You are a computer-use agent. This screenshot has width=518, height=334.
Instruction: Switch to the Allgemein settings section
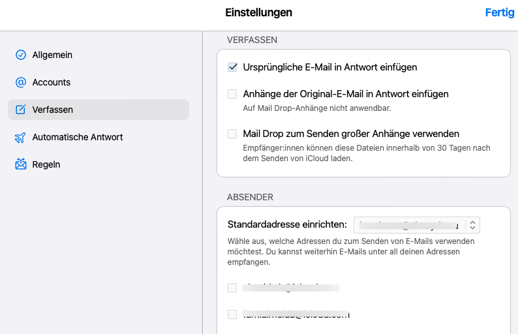tap(52, 55)
